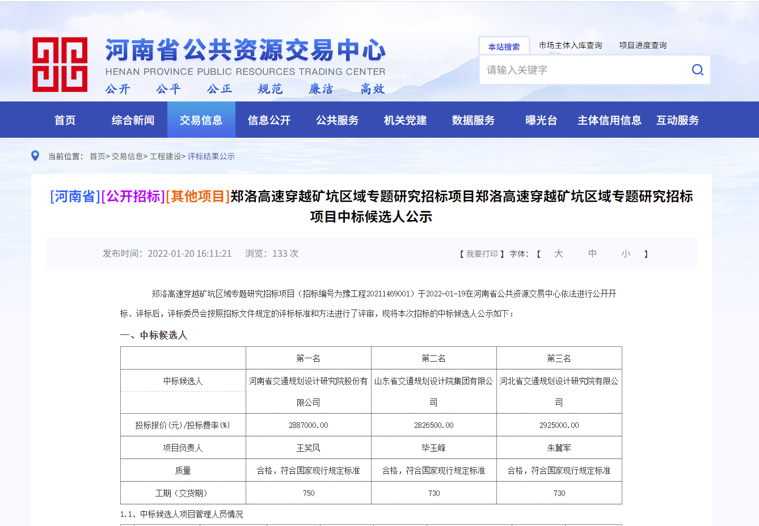Select the 数据服务 menu item
Screen dimensions: 759x526
pos(474,120)
